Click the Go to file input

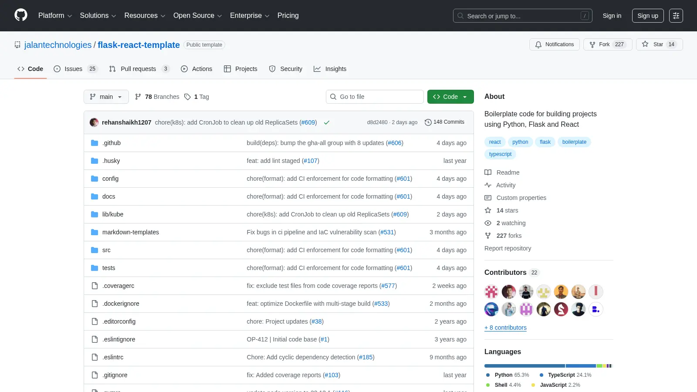point(375,97)
